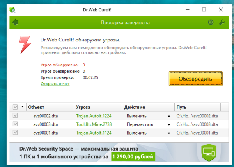
Task: Select the avz00001.dta object name
Action: pyautogui.click(x=46, y=133)
